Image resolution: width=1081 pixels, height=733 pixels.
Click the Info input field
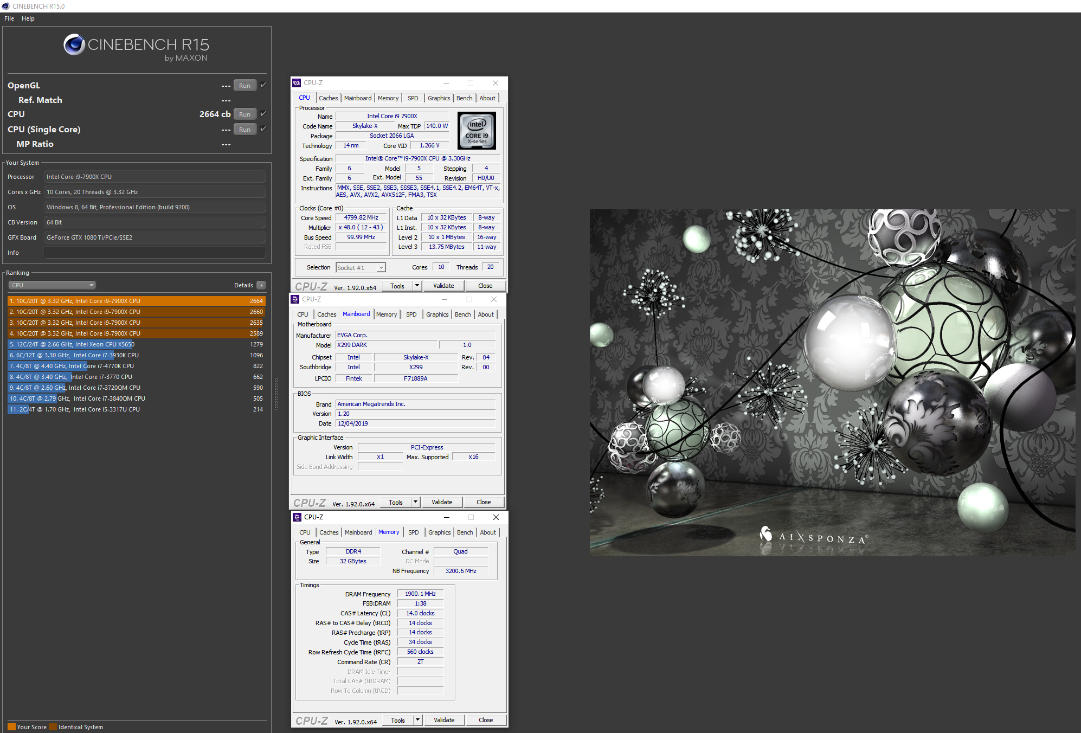point(155,253)
